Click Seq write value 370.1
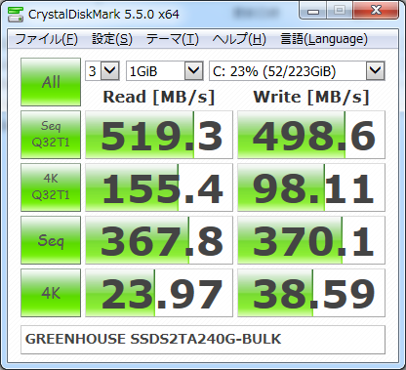Viewport: 406px width, 370px height. pyautogui.click(x=311, y=240)
